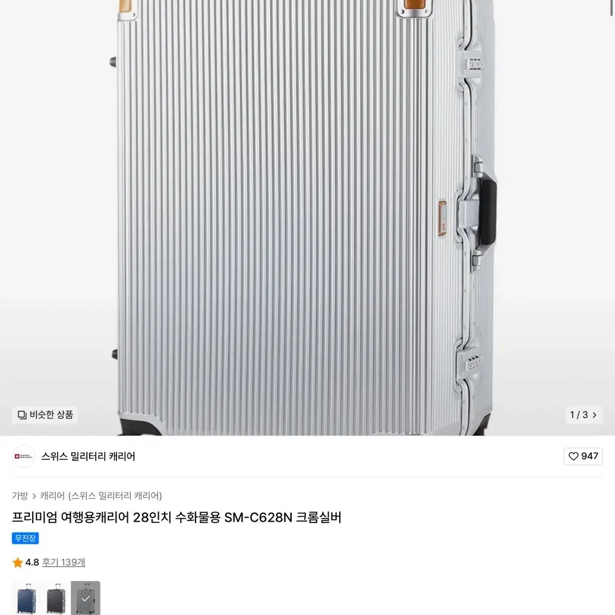Click the 1 / 3 image counter

coord(579,415)
